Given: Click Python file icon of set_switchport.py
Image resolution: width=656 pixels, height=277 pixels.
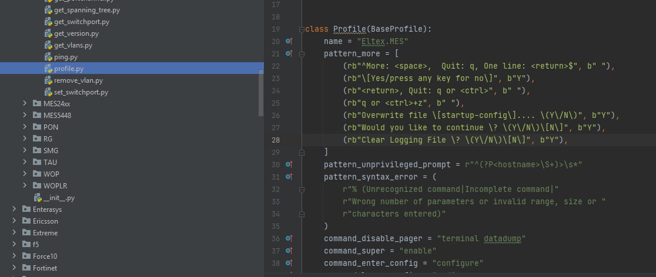Looking at the screenshot, I should [48, 92].
